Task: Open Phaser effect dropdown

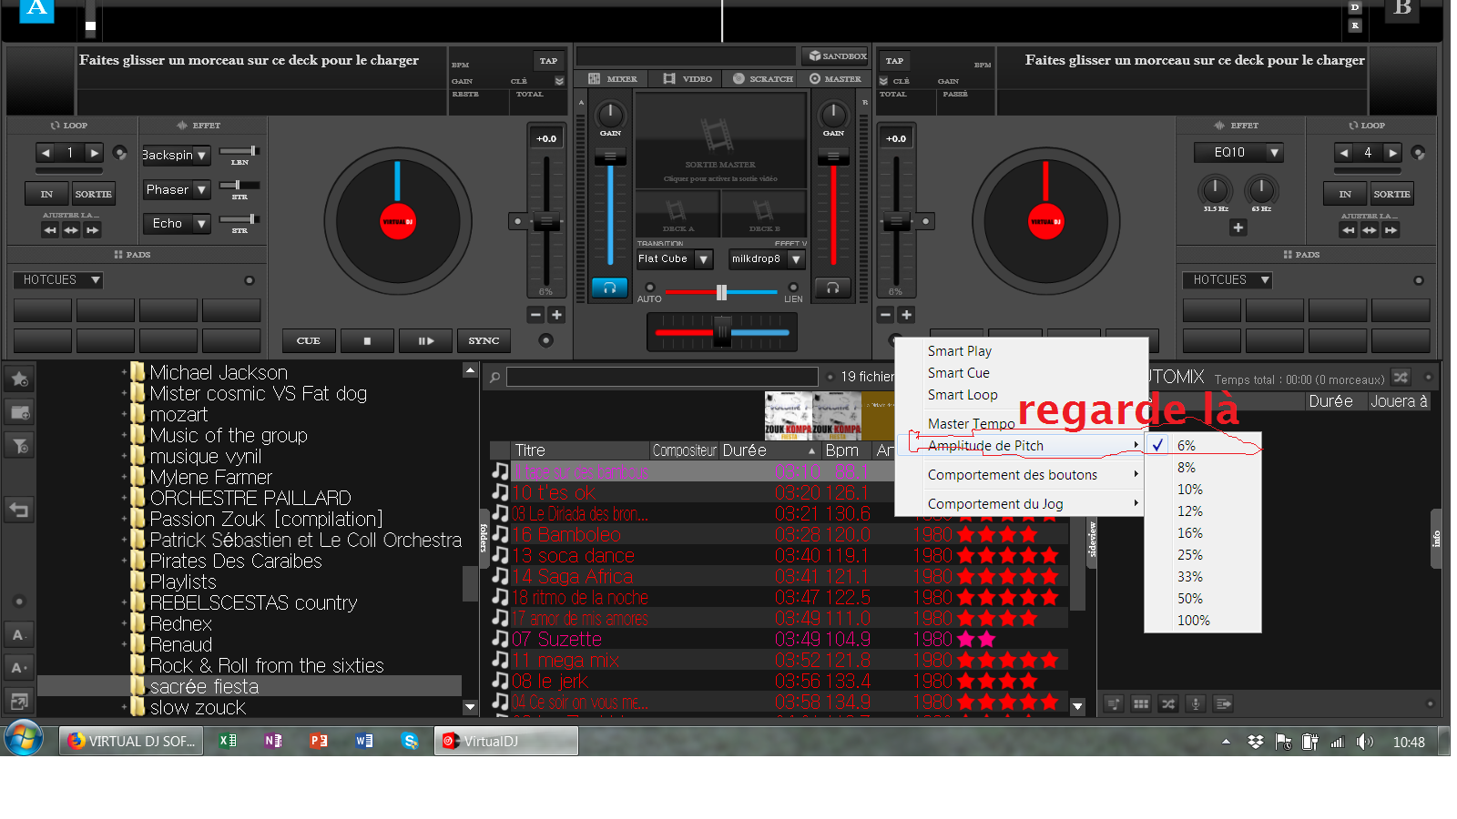Action: pos(201,189)
